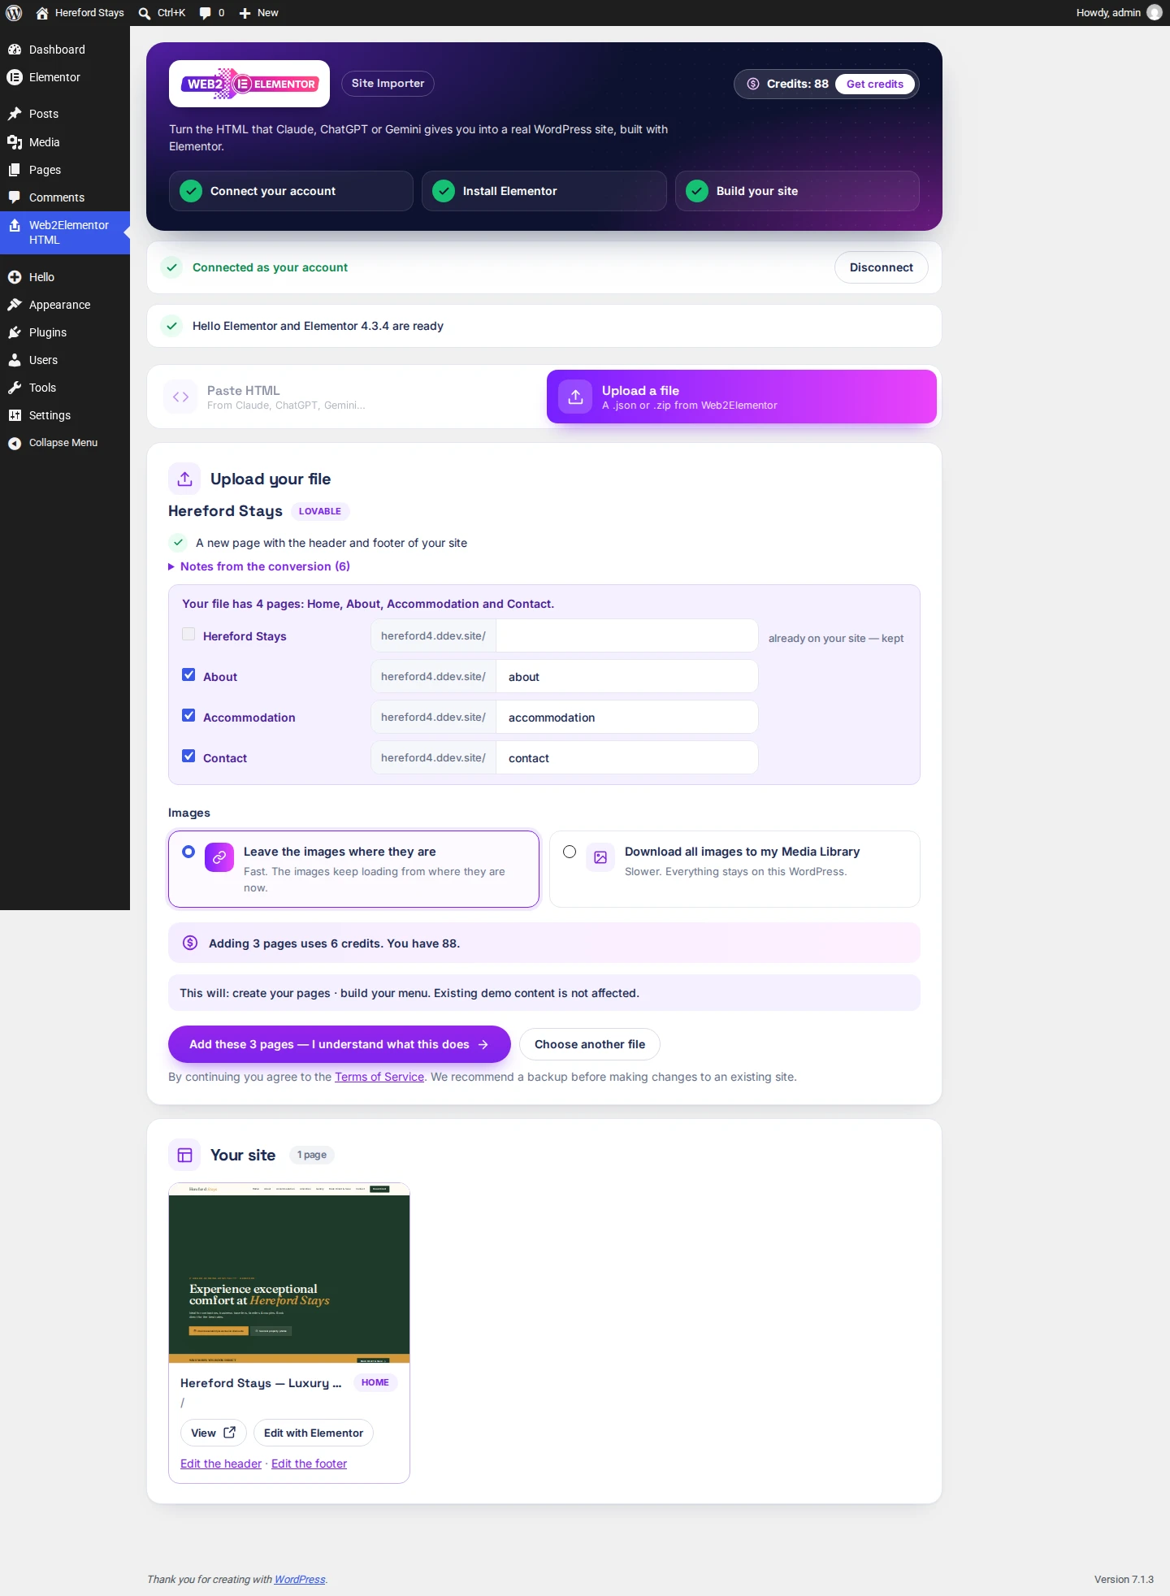The width and height of the screenshot is (1170, 1596).
Task: Switch to the Upload a file tab
Action: tap(742, 397)
